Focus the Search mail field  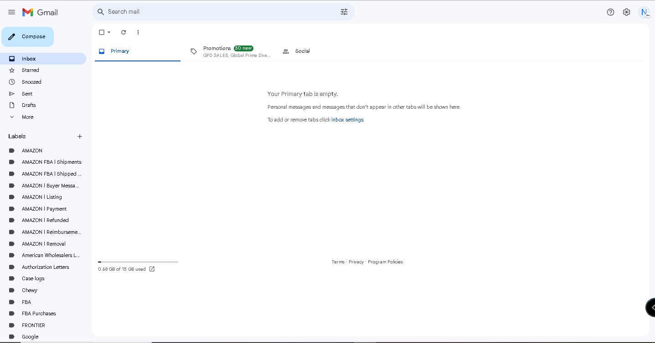[222, 12]
